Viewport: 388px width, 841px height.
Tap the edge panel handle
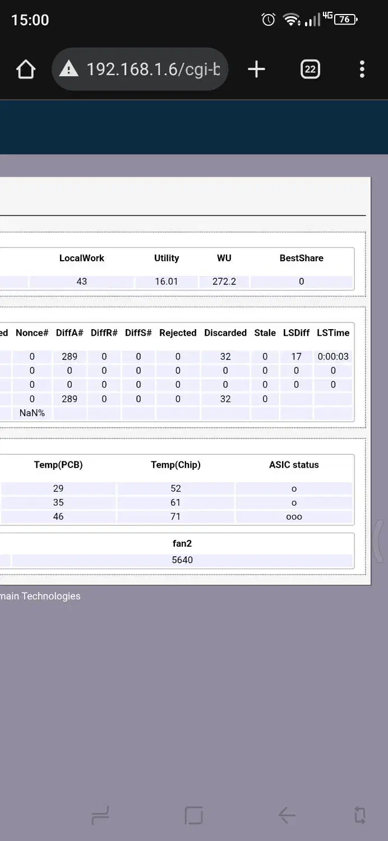pos(380,540)
